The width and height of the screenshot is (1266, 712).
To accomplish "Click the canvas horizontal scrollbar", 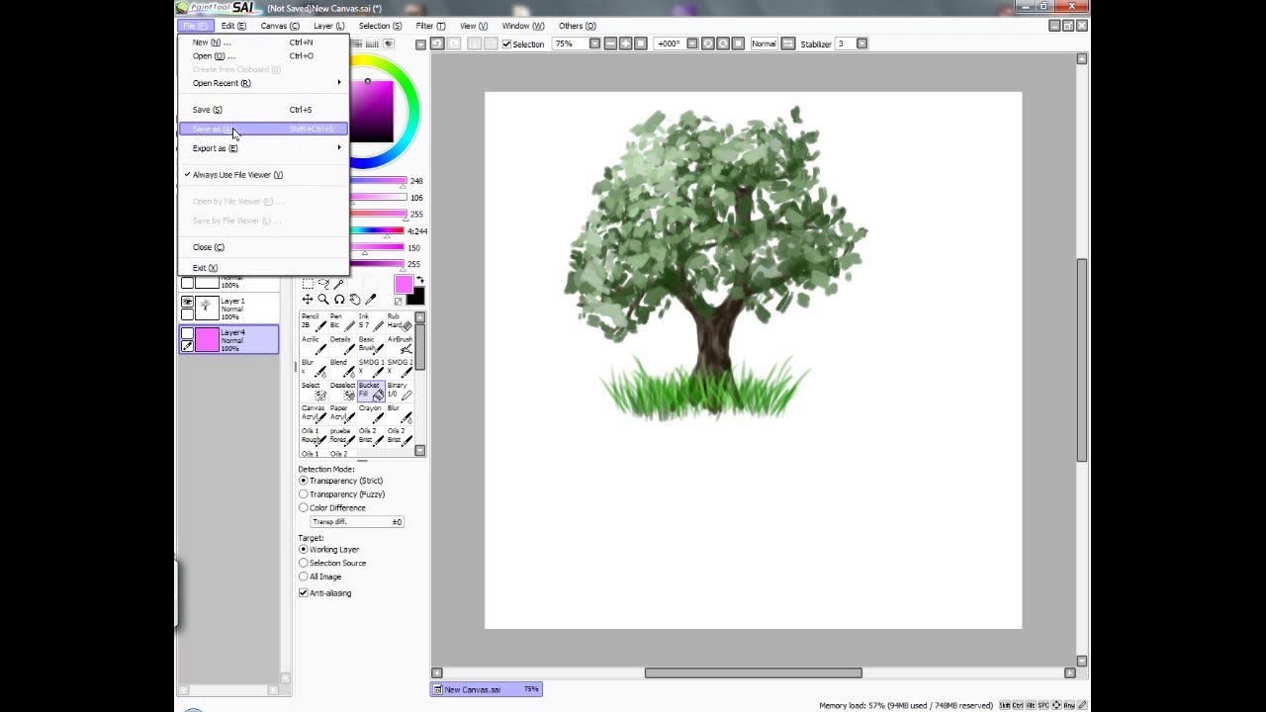I will [x=753, y=673].
